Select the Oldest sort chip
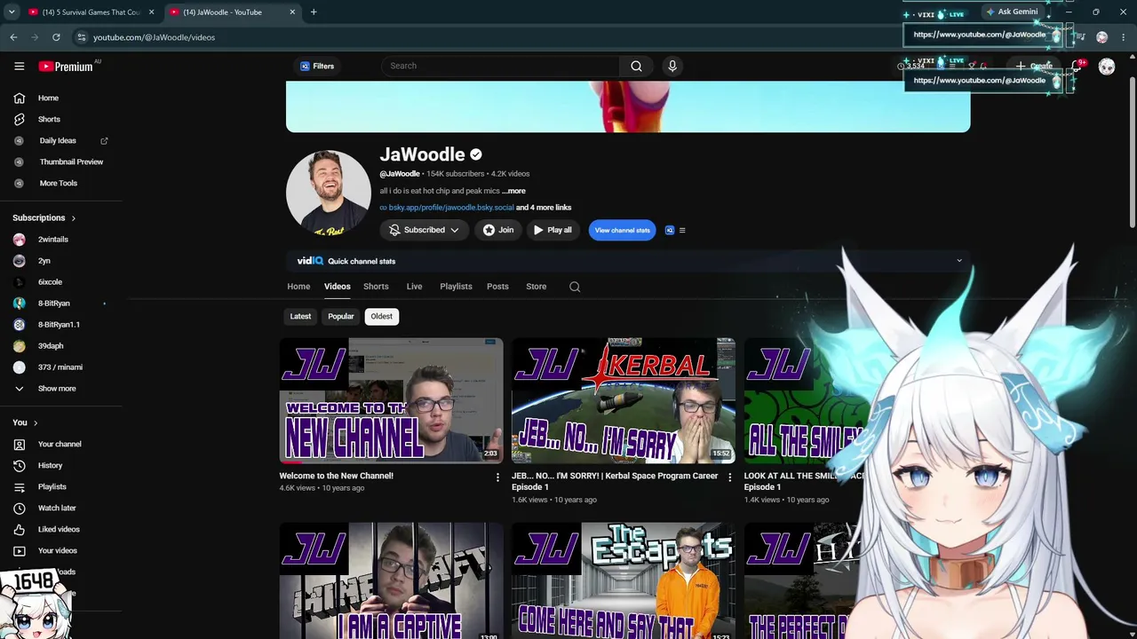The image size is (1137, 639). click(381, 316)
